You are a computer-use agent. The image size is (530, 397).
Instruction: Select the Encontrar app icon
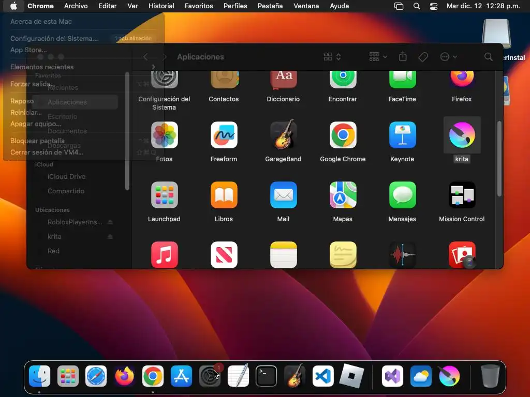(x=343, y=80)
